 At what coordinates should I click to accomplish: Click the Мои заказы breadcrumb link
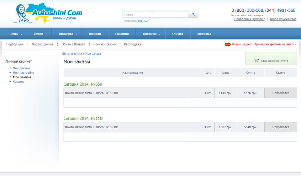tap(93, 54)
